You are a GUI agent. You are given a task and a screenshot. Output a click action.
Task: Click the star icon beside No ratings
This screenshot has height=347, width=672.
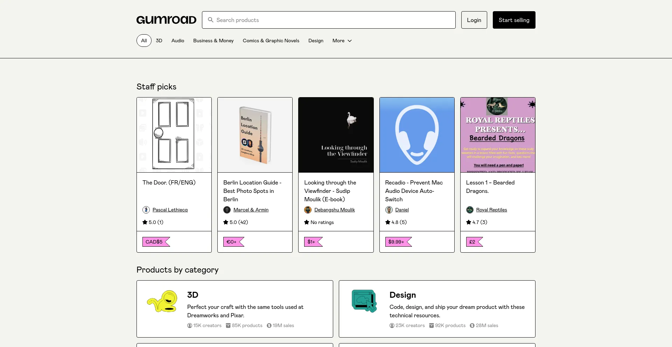tap(307, 222)
